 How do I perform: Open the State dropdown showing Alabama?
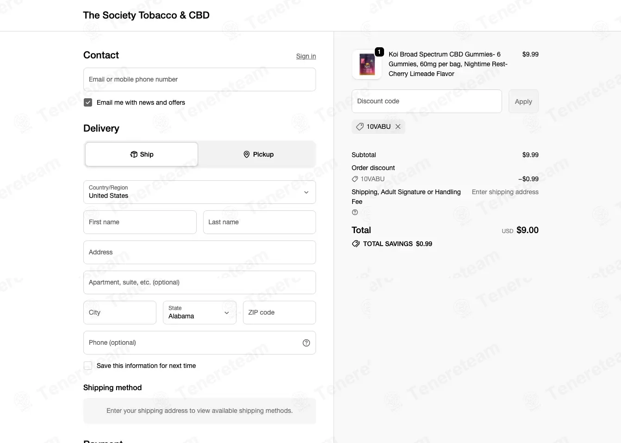point(199,312)
